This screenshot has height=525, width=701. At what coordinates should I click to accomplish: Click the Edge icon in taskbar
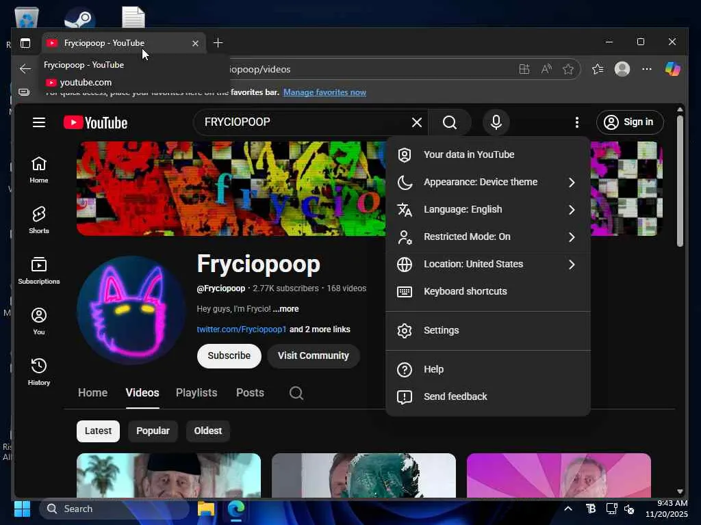pyautogui.click(x=236, y=509)
